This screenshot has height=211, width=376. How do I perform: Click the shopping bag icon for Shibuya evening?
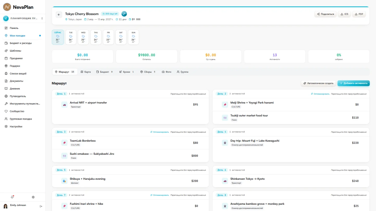64,181
